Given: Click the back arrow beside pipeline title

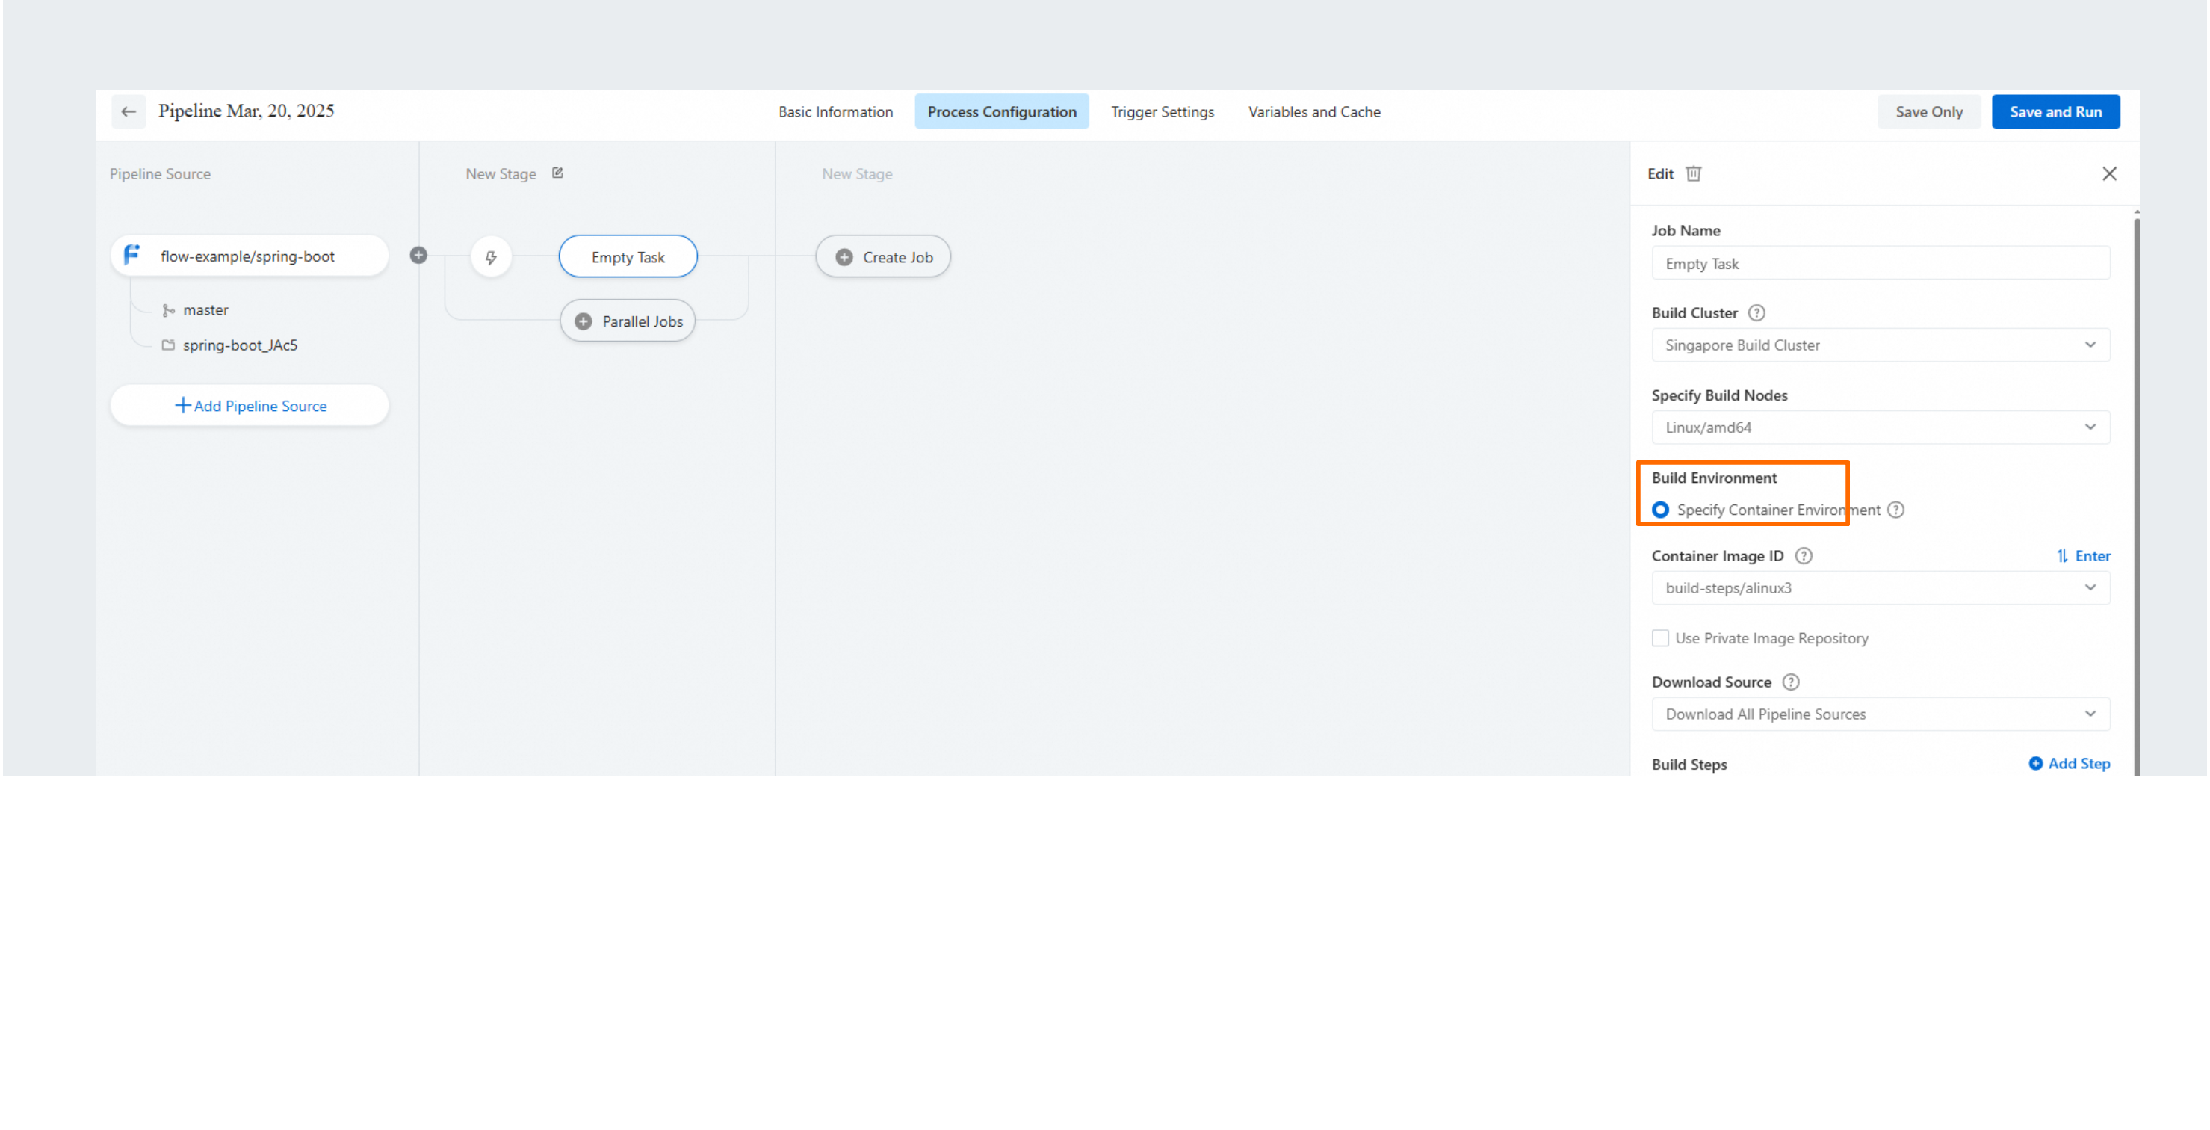Looking at the screenshot, I should [x=129, y=111].
